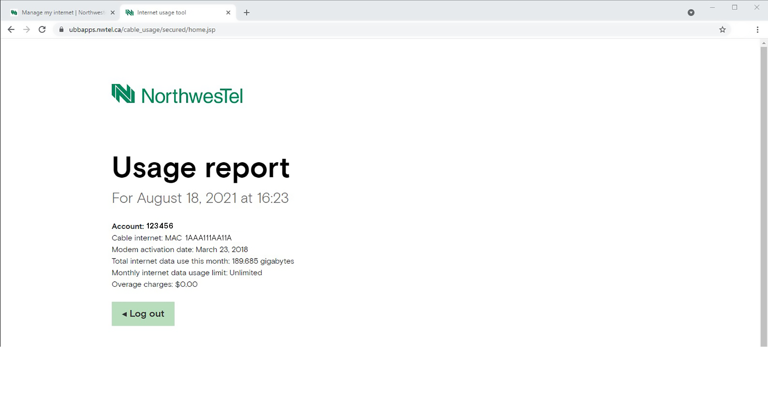Click the scrollbar up arrow

click(x=764, y=43)
